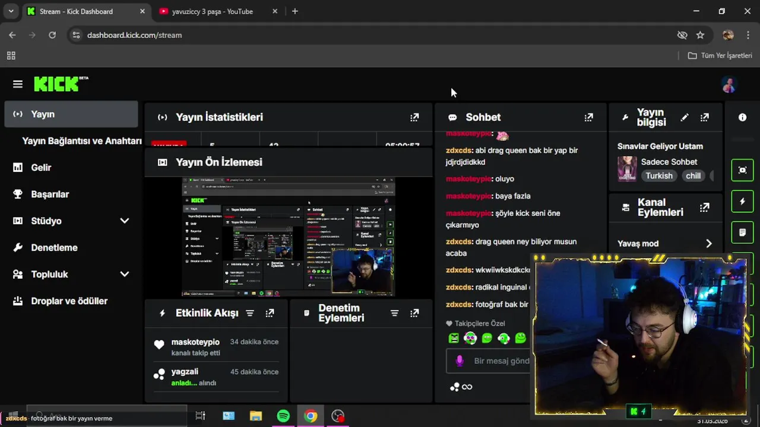Open the tab search dropdown
Screen dimensions: 760x427
coord(11,11)
